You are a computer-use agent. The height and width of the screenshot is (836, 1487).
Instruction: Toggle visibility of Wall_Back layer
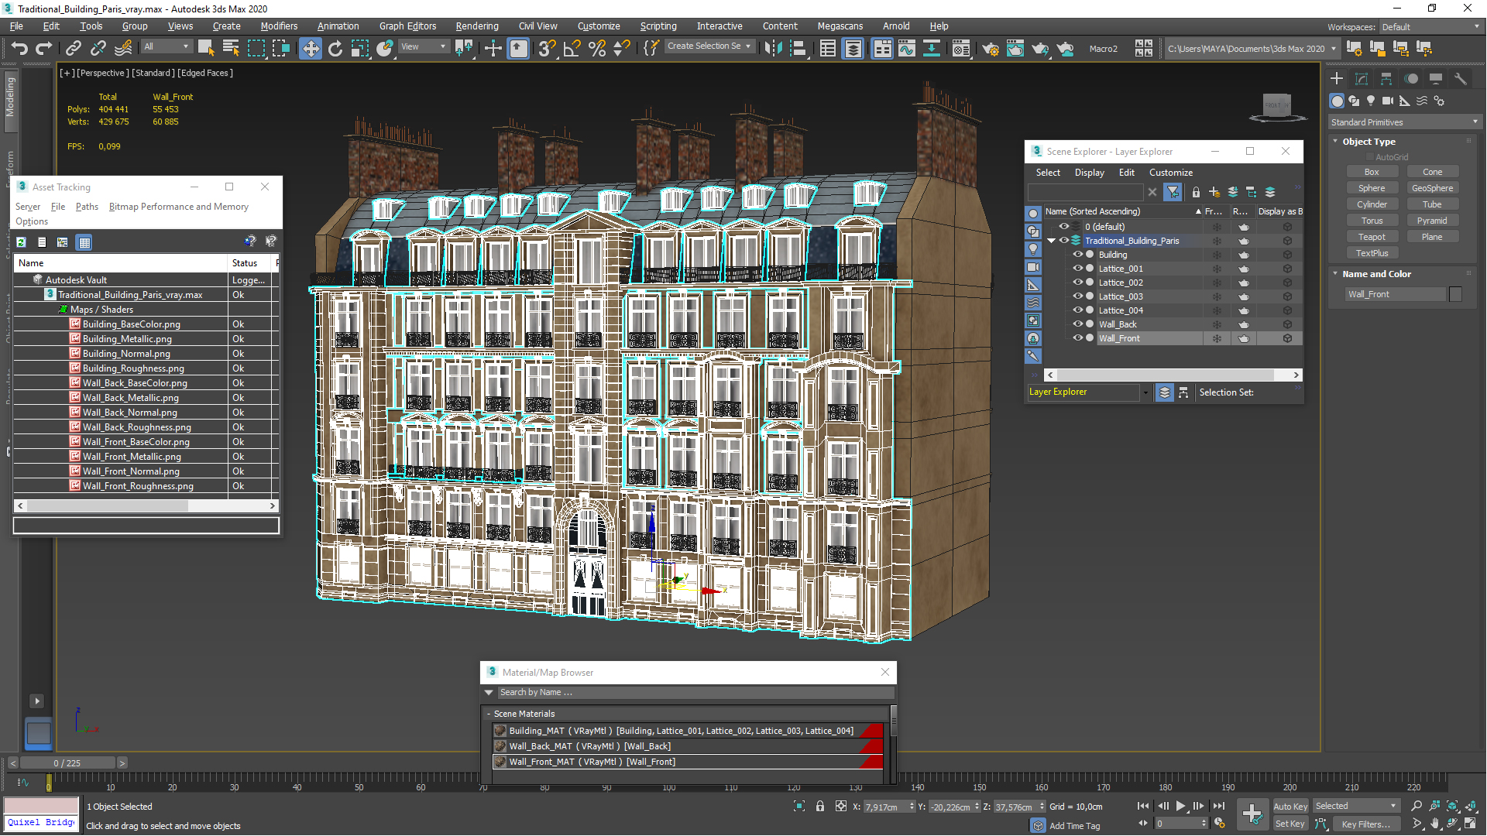click(1076, 324)
